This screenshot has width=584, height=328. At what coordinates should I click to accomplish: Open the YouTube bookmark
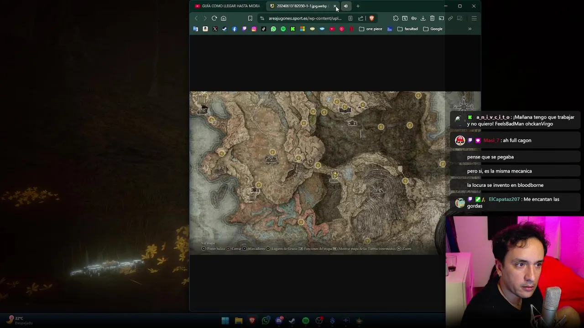332,29
